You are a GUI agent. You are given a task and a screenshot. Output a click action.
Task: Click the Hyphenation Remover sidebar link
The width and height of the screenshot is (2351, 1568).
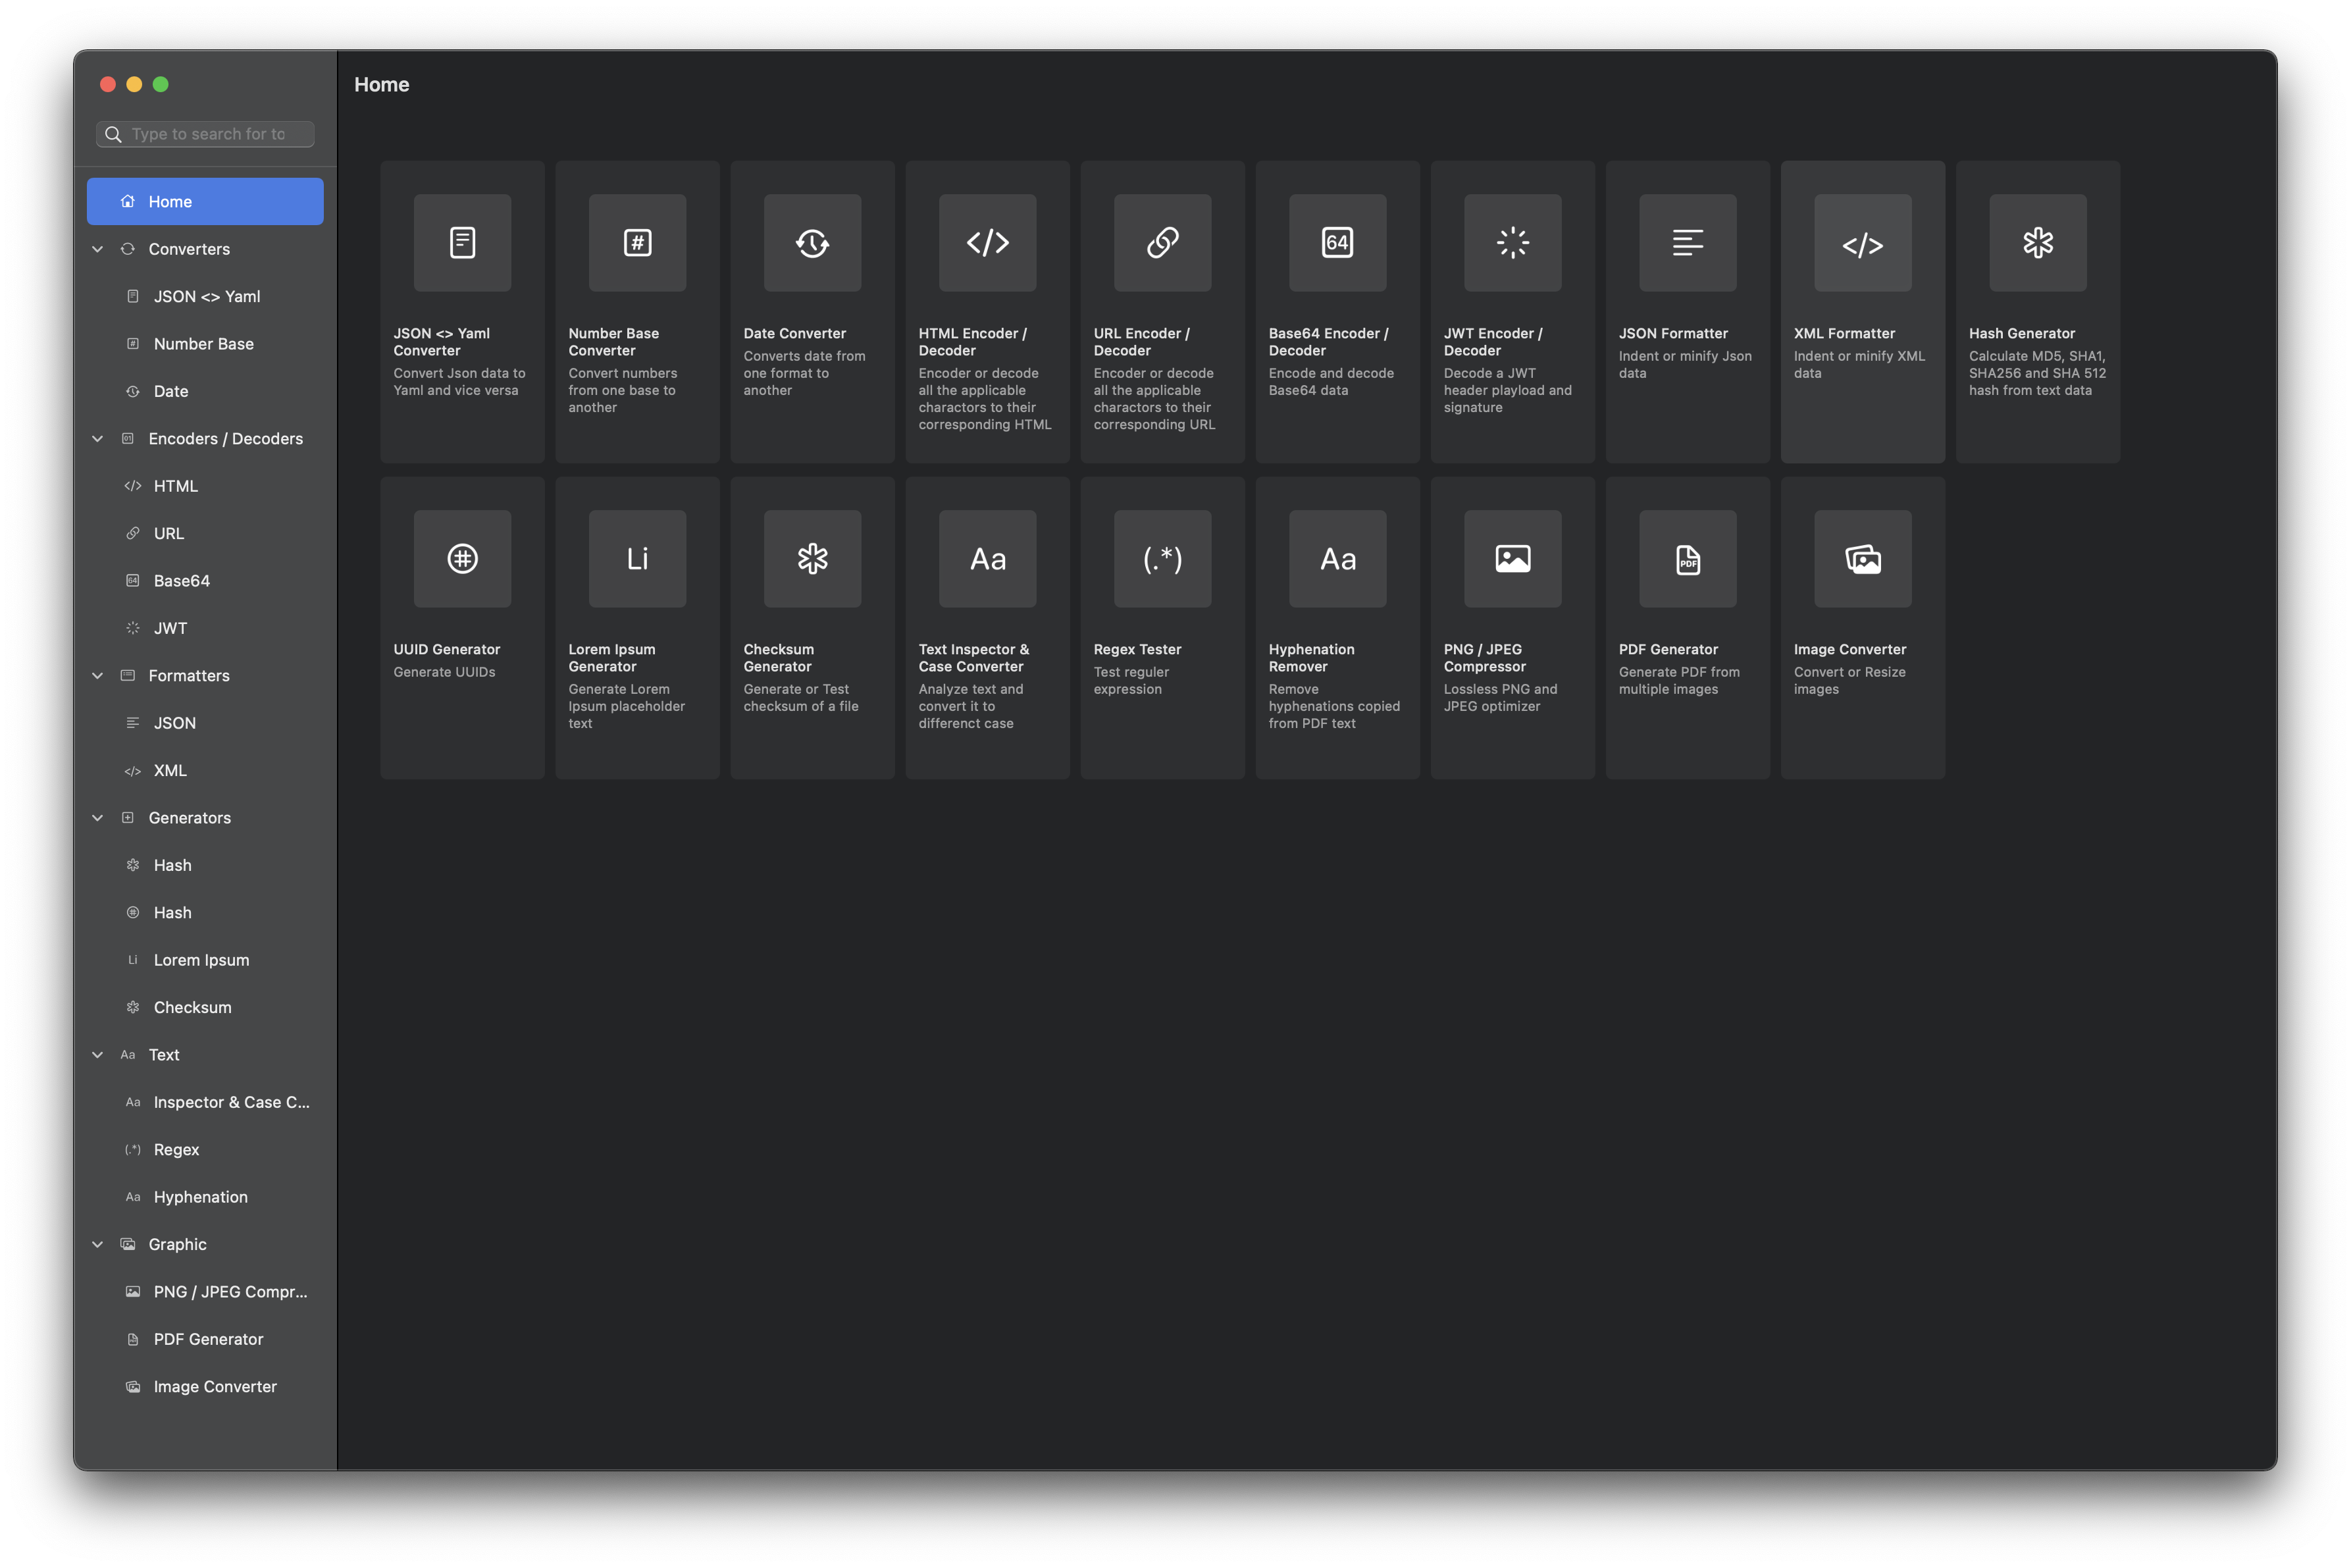[x=199, y=1195]
